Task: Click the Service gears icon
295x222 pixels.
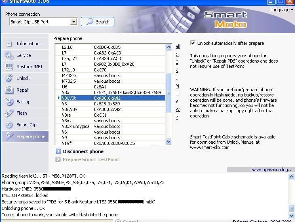Action: click(x=9, y=55)
